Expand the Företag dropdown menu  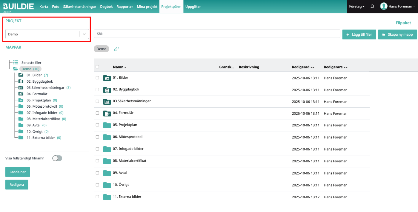tap(356, 6)
